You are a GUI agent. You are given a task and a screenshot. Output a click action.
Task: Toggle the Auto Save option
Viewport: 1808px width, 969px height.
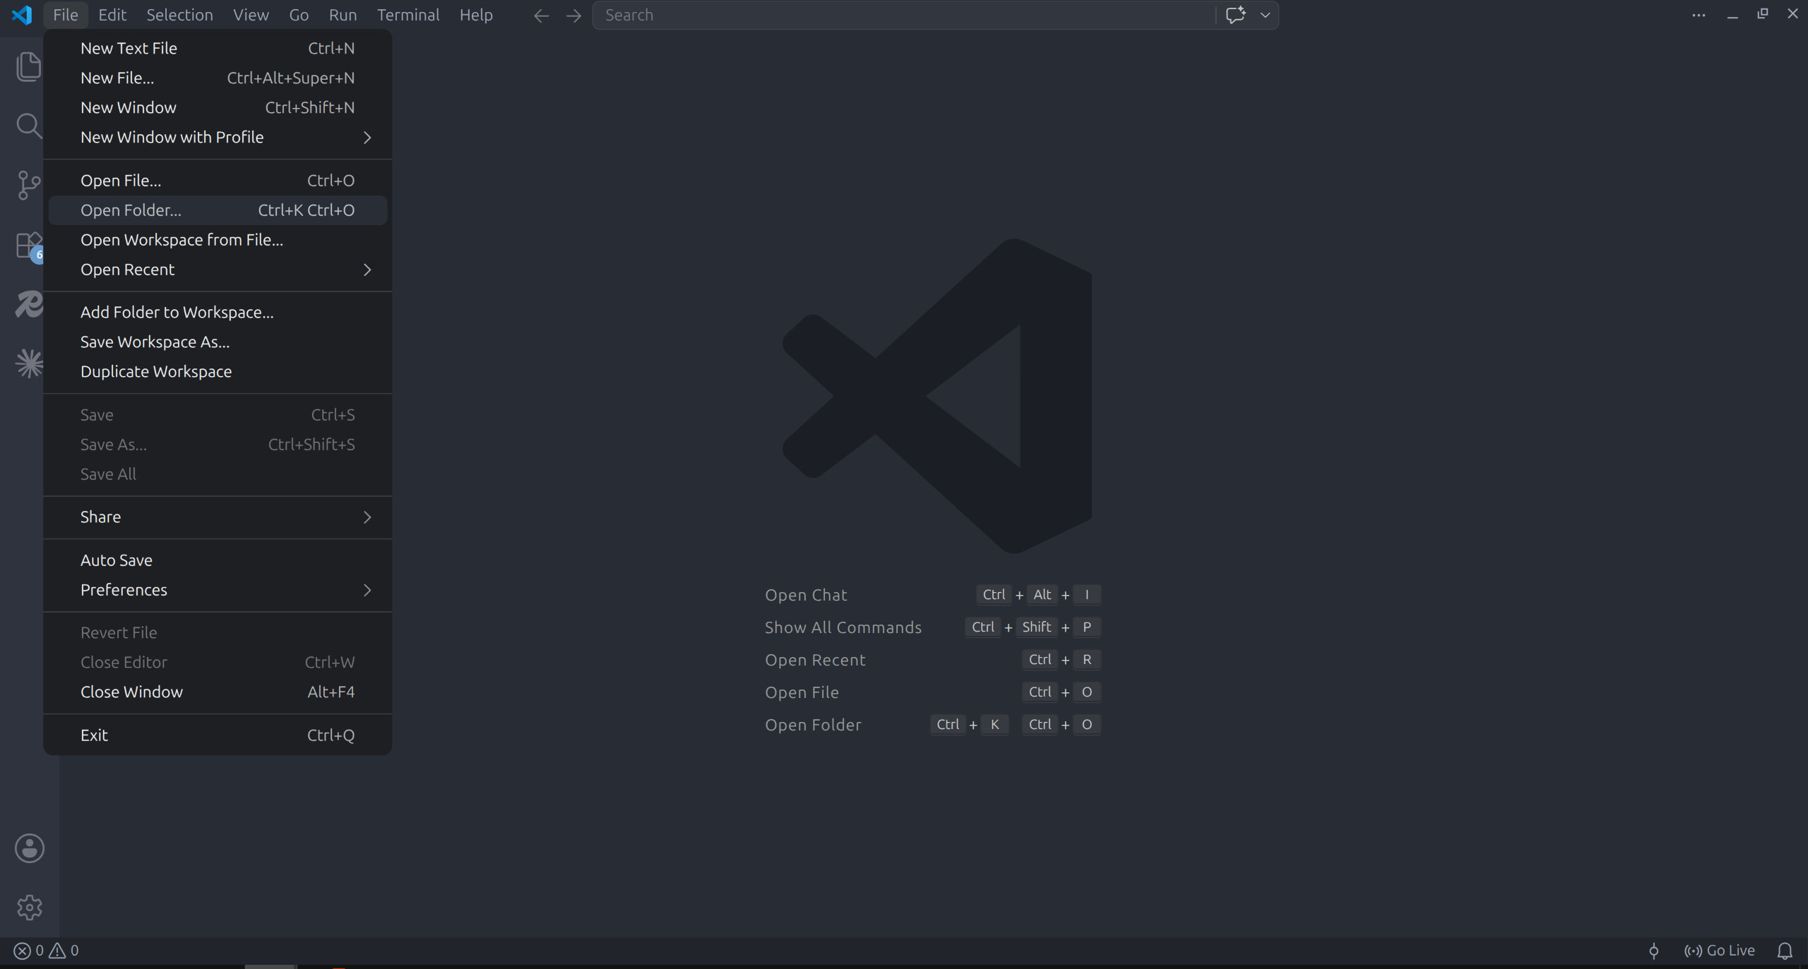218,560
